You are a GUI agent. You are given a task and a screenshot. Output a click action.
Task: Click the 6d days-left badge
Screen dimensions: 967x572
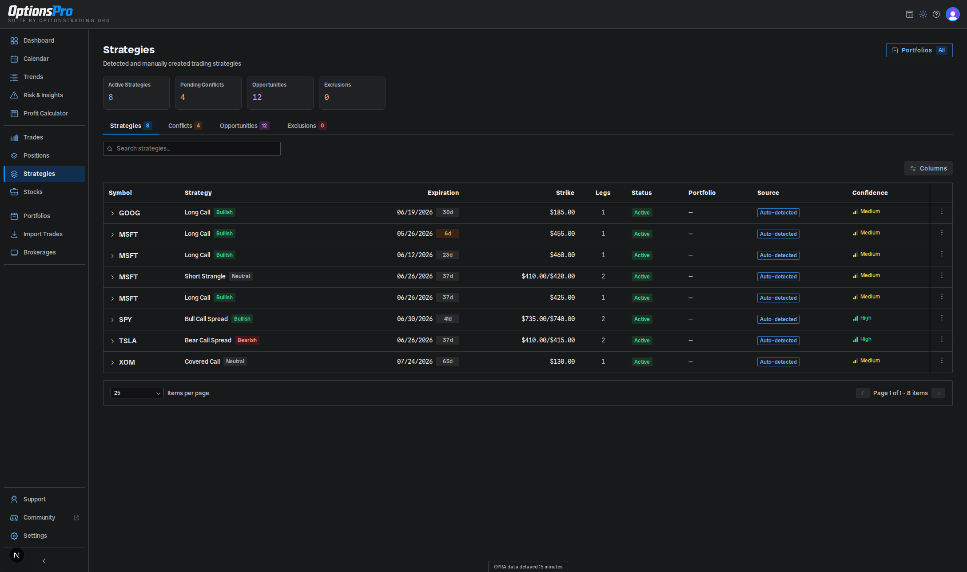coord(448,234)
